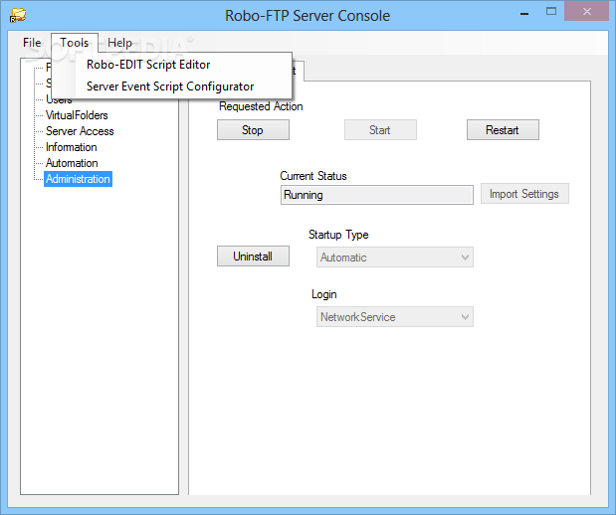Viewport: 616px width, 515px height.
Task: Click the Current Status label
Action: tap(313, 176)
